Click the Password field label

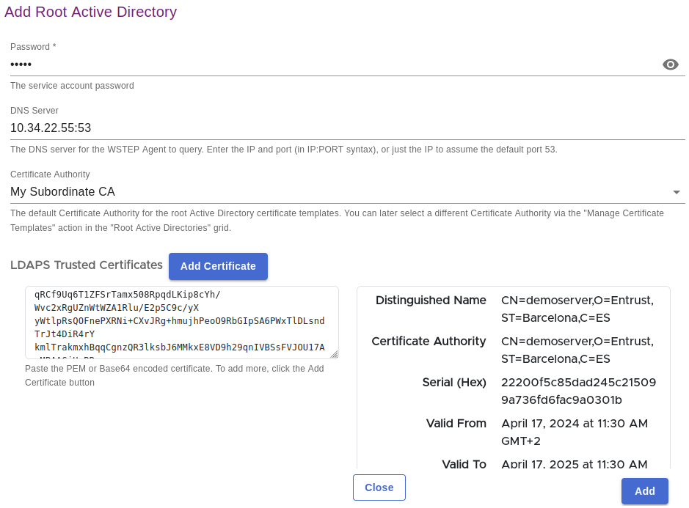tap(33, 47)
